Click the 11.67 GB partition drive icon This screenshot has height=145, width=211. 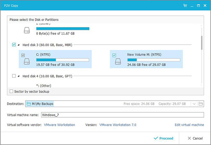[27, 30]
